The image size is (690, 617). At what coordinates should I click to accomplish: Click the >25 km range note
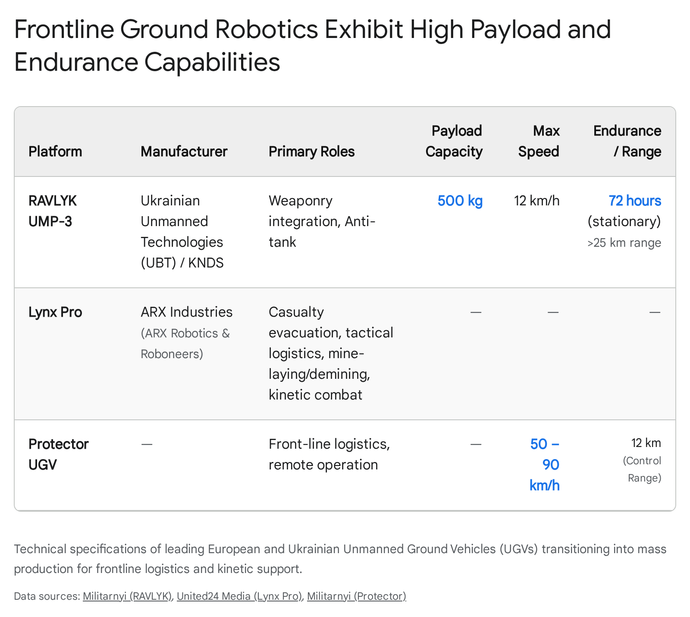624,243
